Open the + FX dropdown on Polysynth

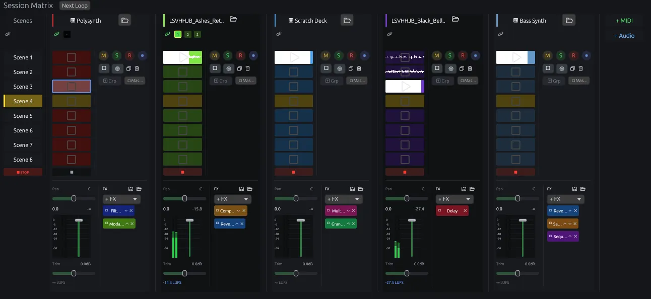pyautogui.click(x=121, y=199)
